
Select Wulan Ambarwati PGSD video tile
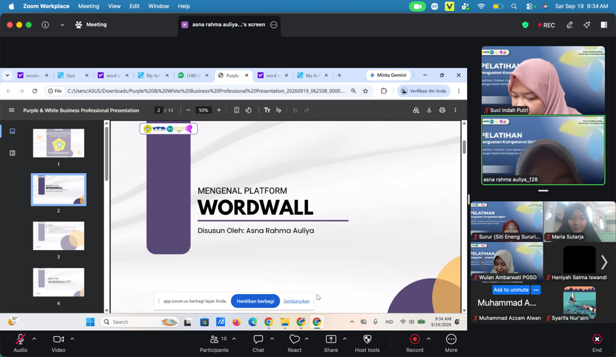pyautogui.click(x=507, y=263)
